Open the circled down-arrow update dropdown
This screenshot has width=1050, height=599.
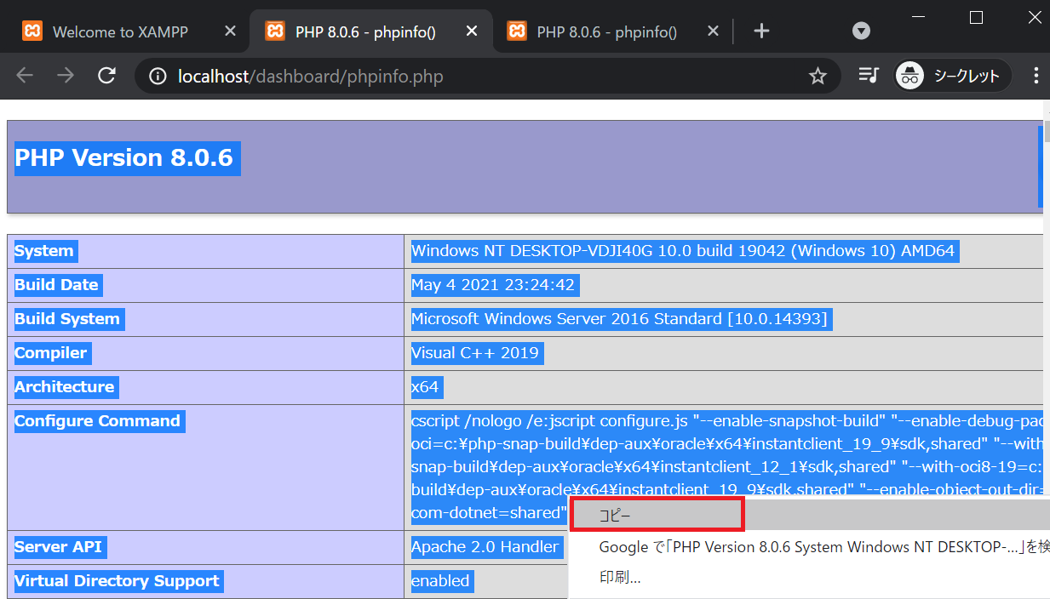click(x=861, y=31)
